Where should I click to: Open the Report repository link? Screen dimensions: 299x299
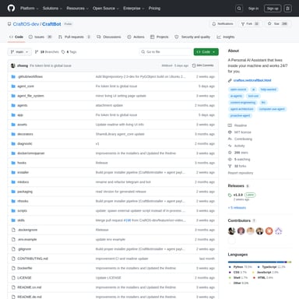coord(241,173)
